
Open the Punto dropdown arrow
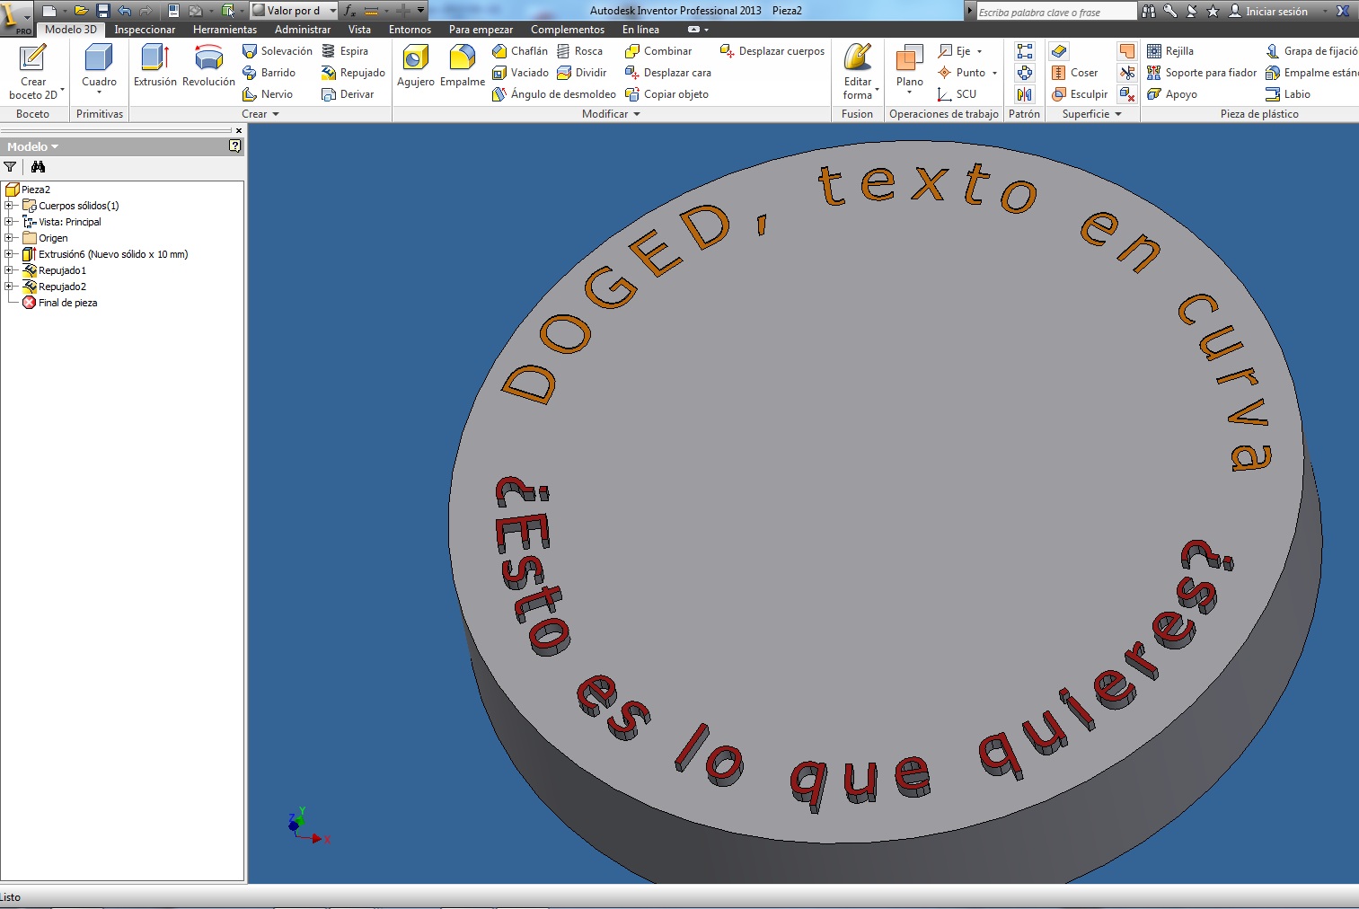[994, 73]
